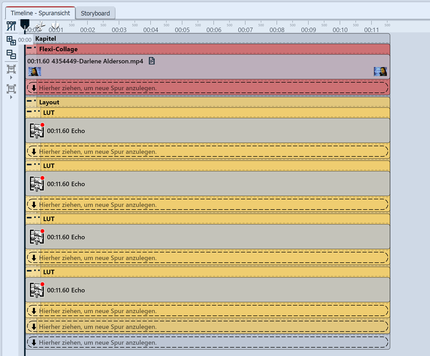Switch to the Storyboard tab
The width and height of the screenshot is (430, 356).
point(95,13)
